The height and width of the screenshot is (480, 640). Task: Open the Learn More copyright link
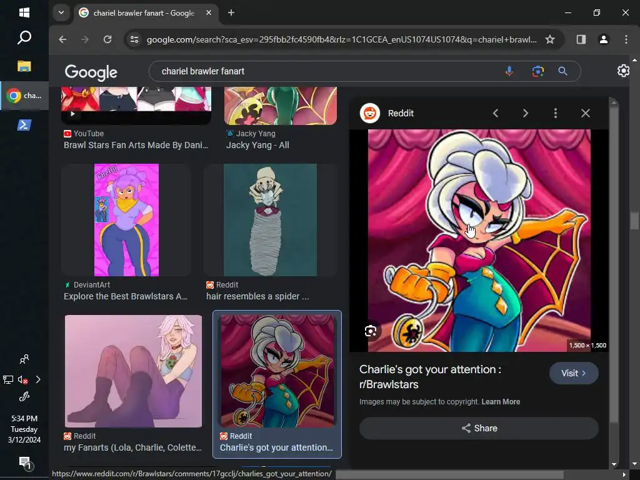(x=501, y=402)
